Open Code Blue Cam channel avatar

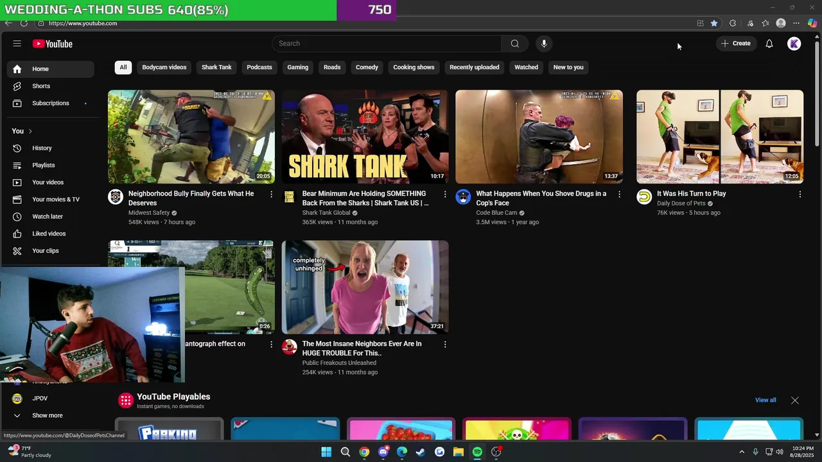tap(463, 197)
